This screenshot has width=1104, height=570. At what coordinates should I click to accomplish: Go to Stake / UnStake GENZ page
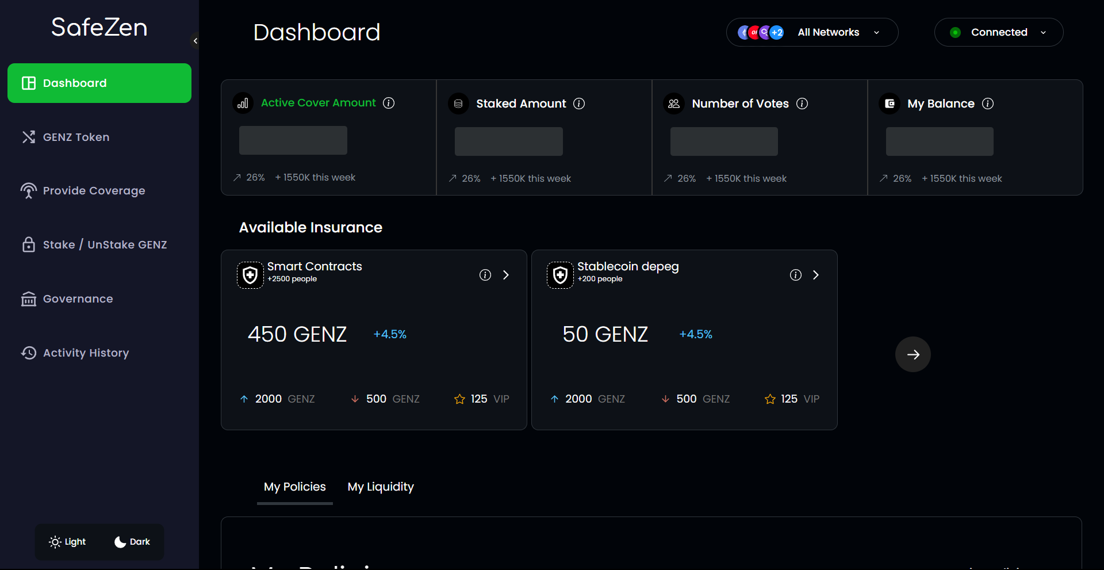pos(105,245)
